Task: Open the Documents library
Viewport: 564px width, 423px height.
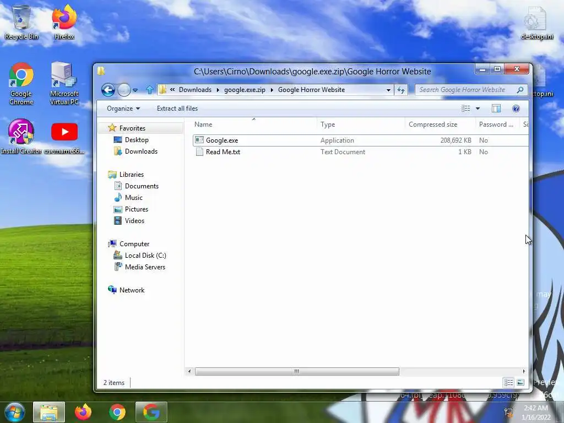Action: pos(142,186)
